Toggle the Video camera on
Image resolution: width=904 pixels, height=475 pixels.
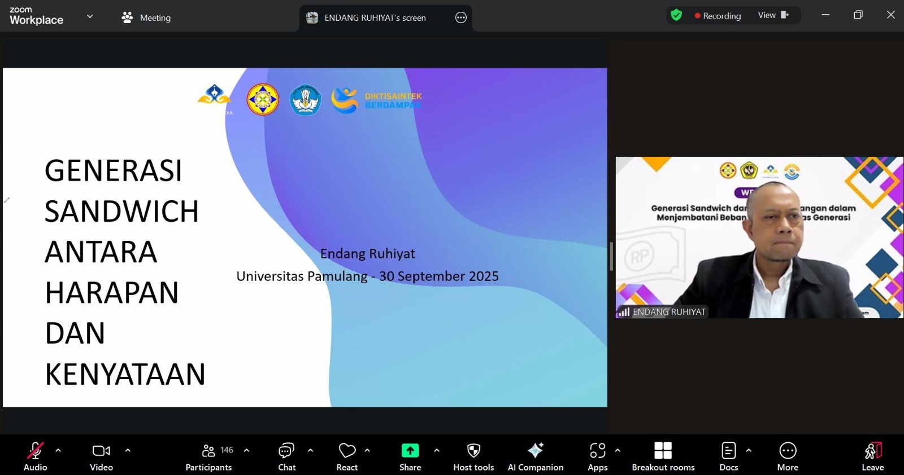pos(101,456)
